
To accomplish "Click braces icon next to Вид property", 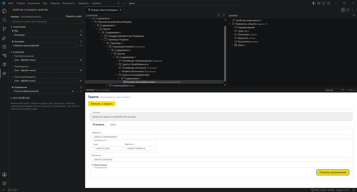I will tap(81, 31).
